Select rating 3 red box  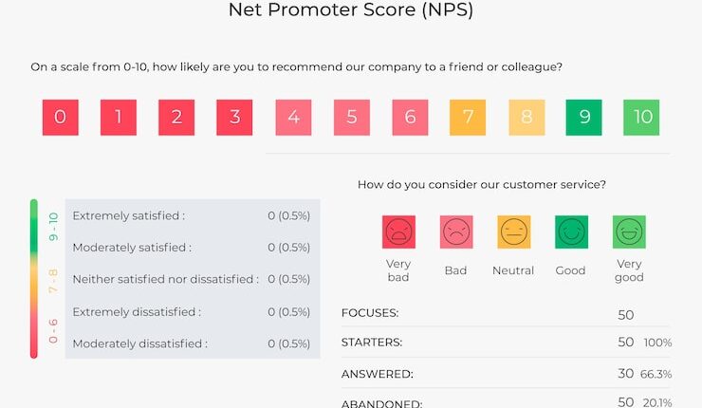(234, 118)
